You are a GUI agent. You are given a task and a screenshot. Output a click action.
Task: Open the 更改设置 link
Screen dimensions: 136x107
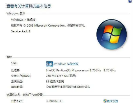[x=113, y=101]
